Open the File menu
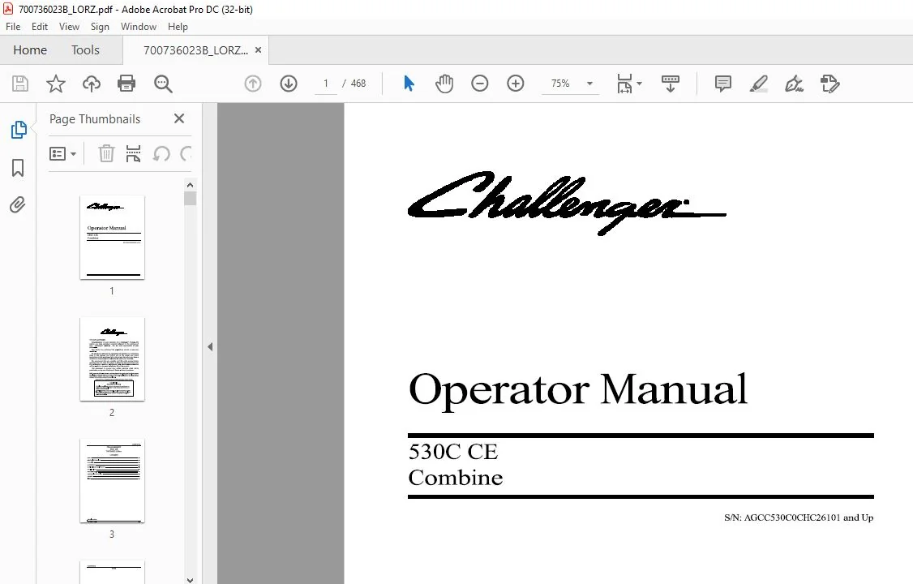 pyautogui.click(x=13, y=27)
